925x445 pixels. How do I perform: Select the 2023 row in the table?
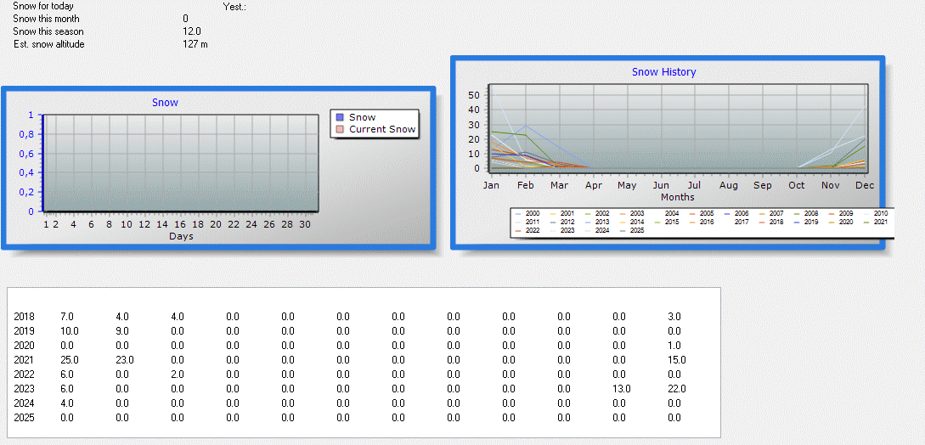24,389
